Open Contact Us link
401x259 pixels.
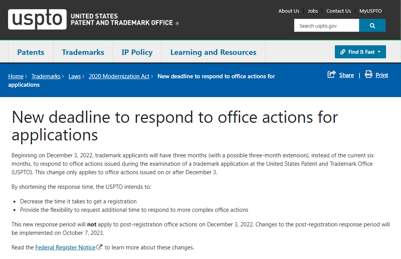point(339,11)
